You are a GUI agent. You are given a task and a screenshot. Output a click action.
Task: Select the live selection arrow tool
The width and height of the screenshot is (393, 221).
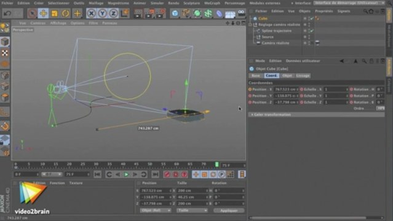(x=32, y=14)
